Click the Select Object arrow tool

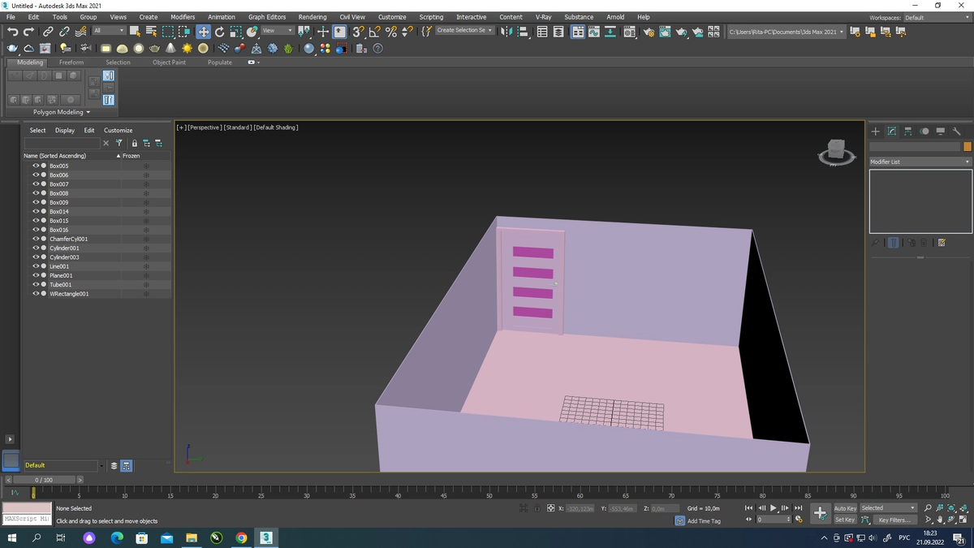134,32
